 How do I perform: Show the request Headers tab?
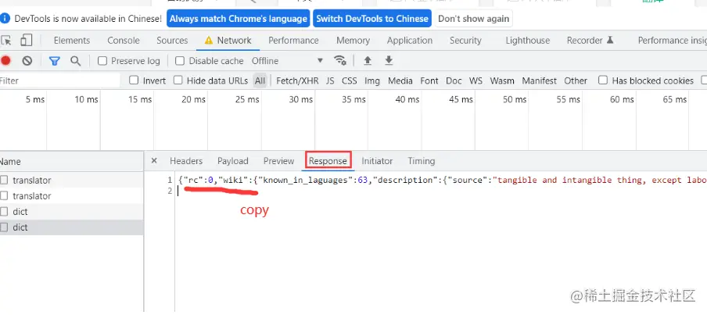[x=186, y=161]
